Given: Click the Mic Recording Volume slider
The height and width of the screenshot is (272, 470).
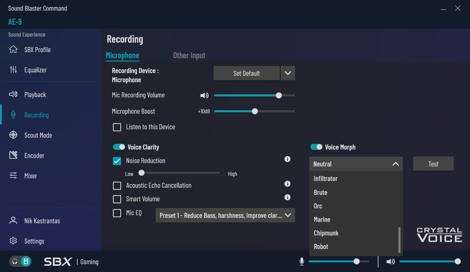Looking at the screenshot, I should 255,95.
